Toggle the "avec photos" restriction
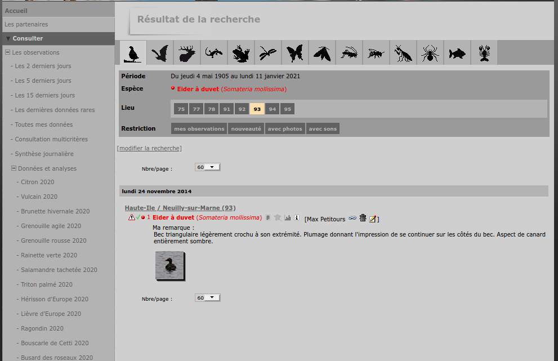Screen dimensions: 558x361 [x=285, y=129]
